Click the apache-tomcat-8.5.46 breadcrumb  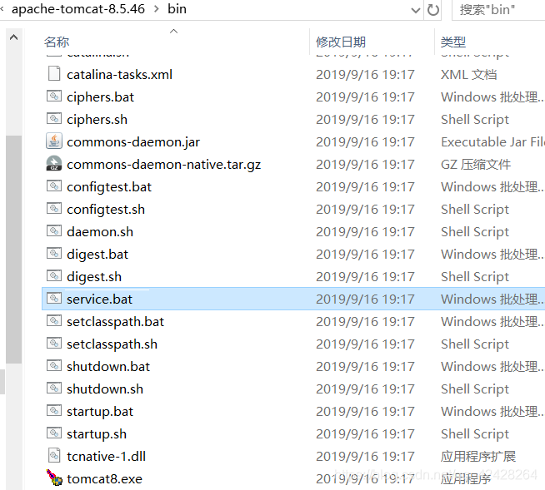(x=77, y=9)
